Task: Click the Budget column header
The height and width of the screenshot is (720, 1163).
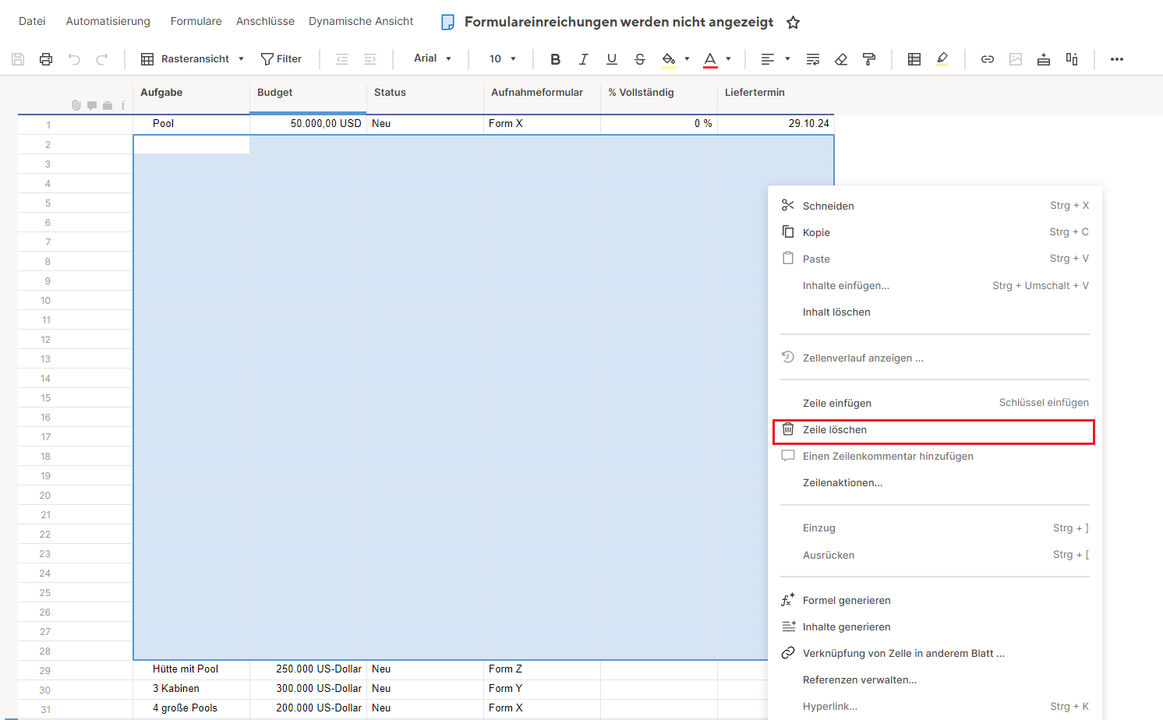Action: point(308,95)
